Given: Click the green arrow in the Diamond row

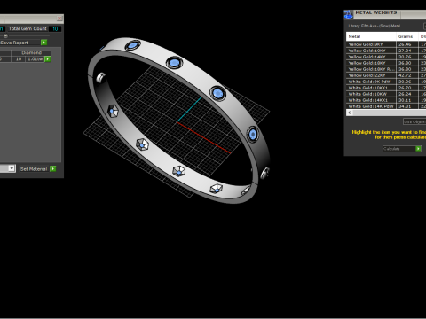Looking at the screenshot, I should tap(48, 59).
